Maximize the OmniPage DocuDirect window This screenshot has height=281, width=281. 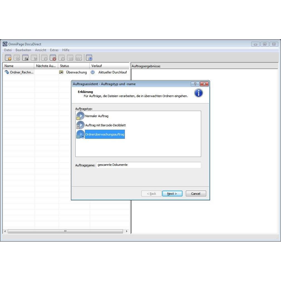(265, 44)
